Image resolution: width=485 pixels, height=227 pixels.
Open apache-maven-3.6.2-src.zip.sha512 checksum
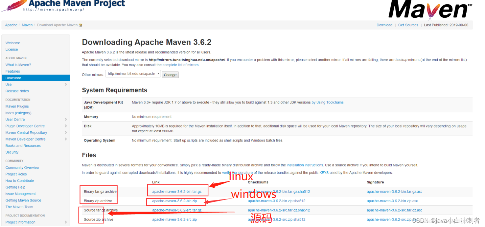pyautogui.click(x=277, y=219)
